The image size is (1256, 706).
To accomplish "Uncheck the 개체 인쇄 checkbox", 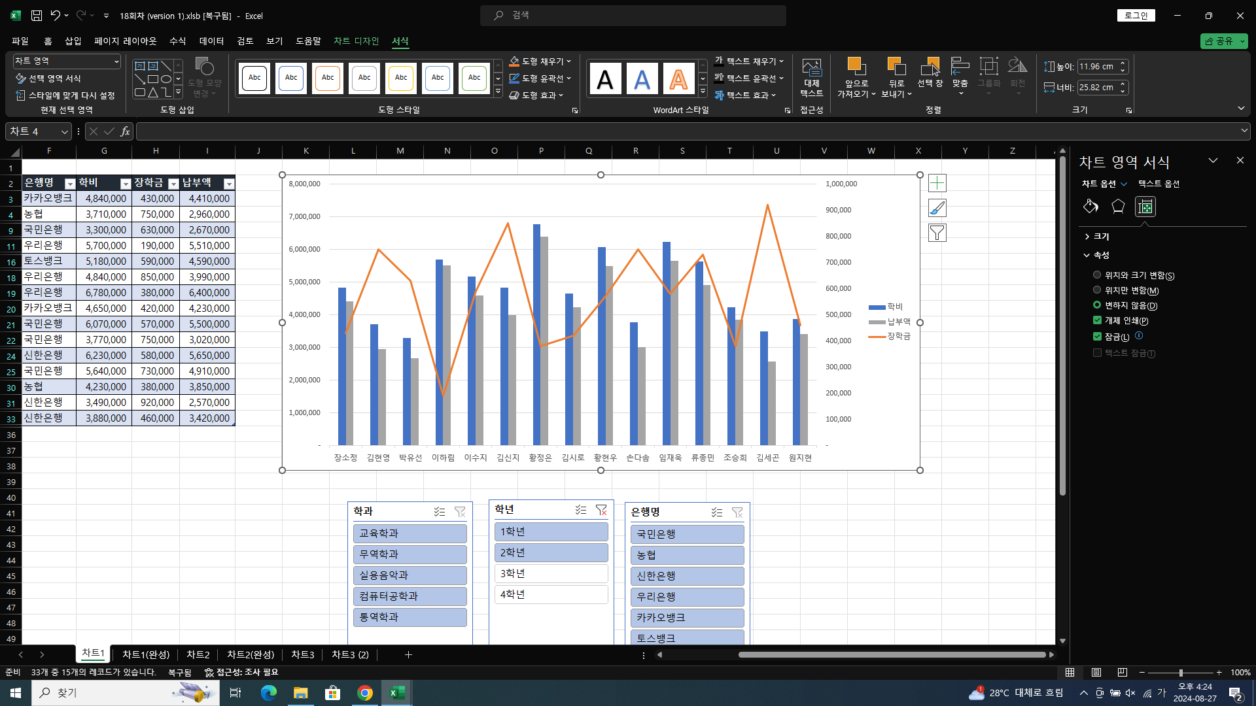I will 1097,320.
